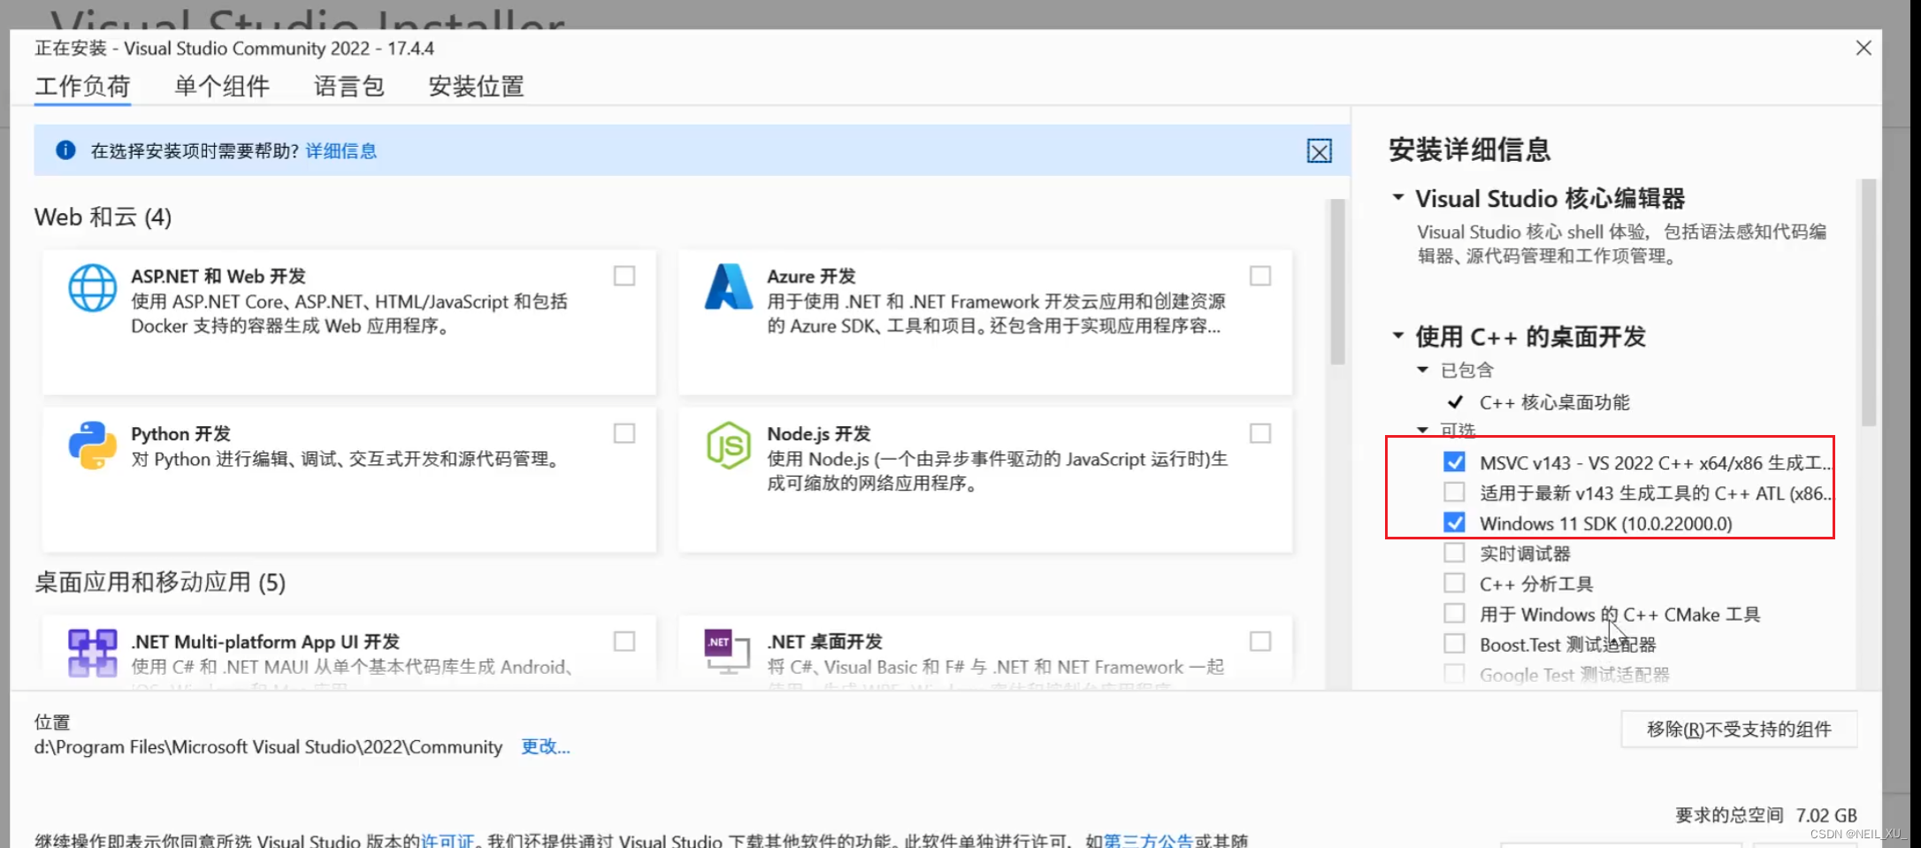
Task: Open the 单个组件 tab
Action: [222, 87]
